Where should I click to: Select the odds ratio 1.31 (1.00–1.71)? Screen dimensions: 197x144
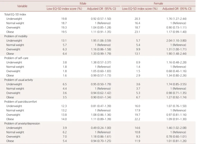coord(176,49)
